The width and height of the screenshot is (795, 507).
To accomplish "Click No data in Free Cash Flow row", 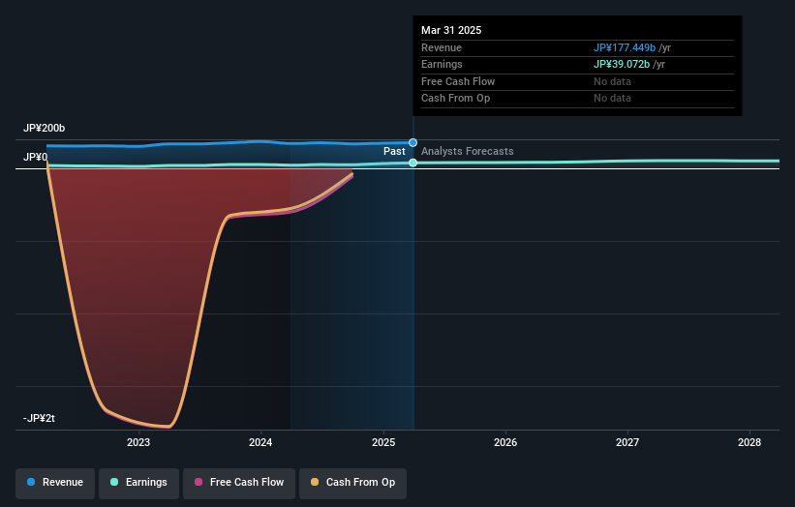I will [x=612, y=81].
